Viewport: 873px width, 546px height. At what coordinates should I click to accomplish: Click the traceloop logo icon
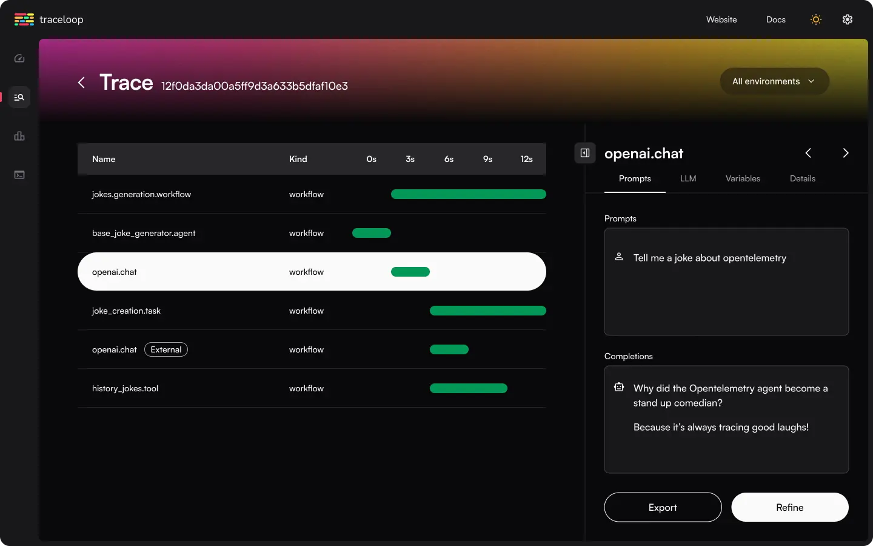pos(23,19)
